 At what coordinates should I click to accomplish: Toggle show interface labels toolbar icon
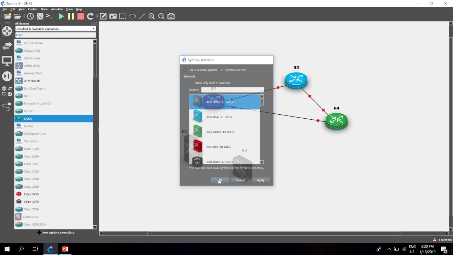[40, 16]
